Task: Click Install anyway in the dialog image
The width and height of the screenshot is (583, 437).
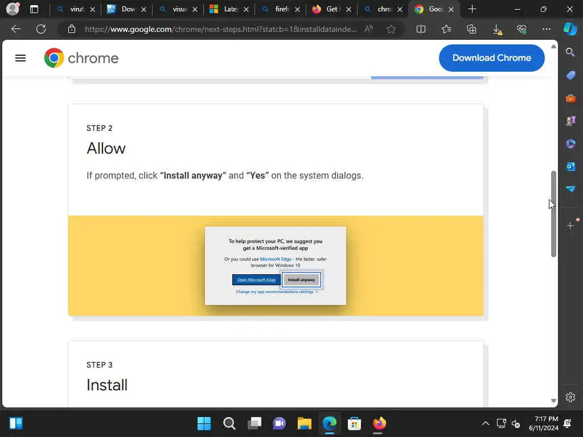Action: click(x=302, y=280)
